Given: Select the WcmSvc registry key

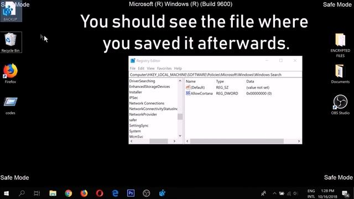Looking at the screenshot, I should [136, 137].
